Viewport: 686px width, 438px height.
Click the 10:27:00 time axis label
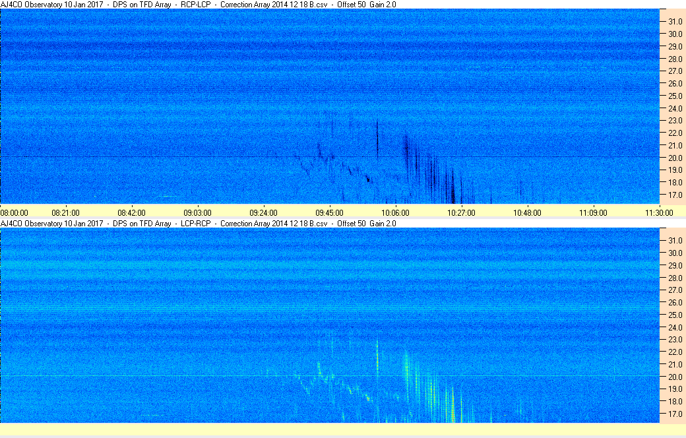[461, 213]
